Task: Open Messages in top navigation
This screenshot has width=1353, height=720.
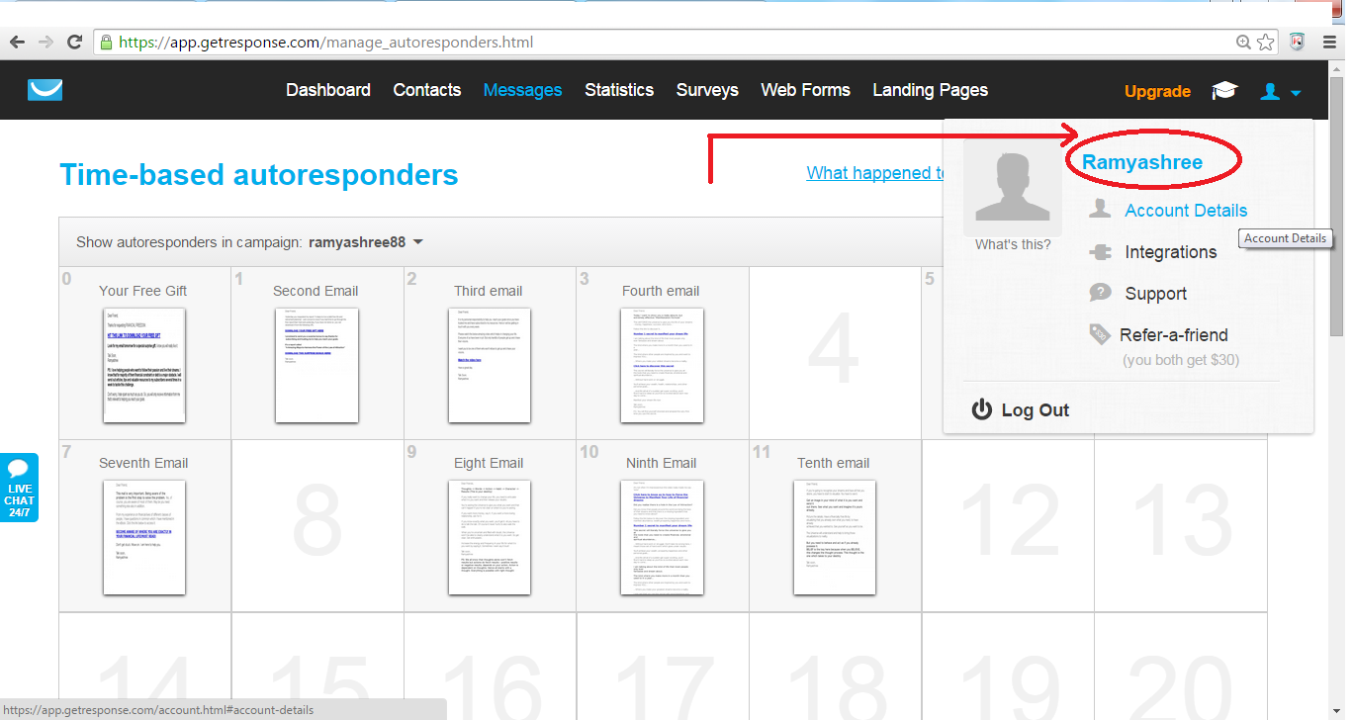Action: click(x=522, y=90)
